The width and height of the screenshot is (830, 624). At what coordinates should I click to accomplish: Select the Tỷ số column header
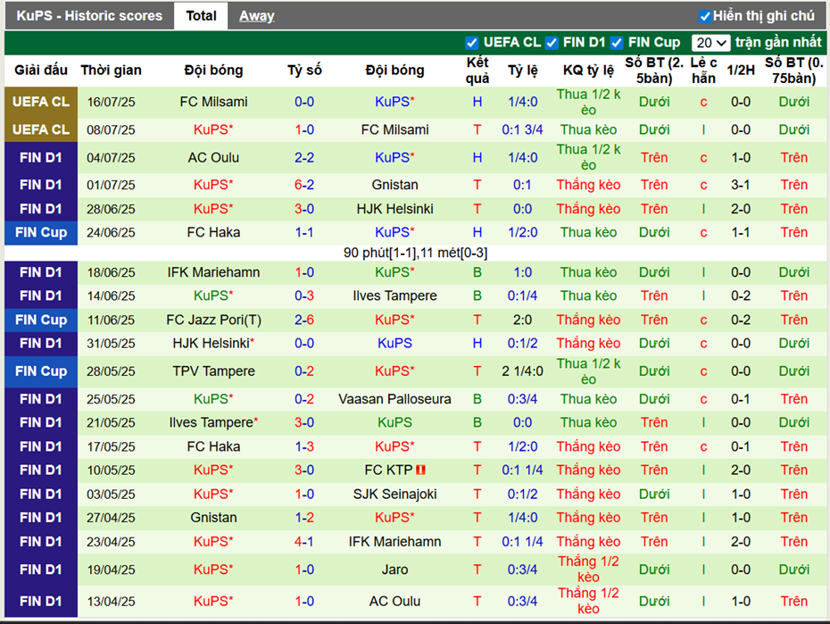(304, 71)
